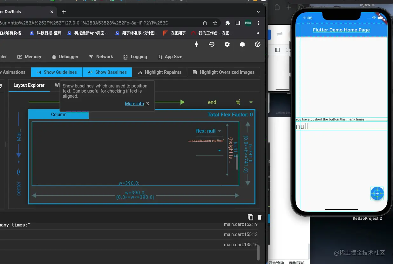Viewport: 393px width, 264px height.
Task: Copy the console output with the copy icon
Action: tap(251, 217)
